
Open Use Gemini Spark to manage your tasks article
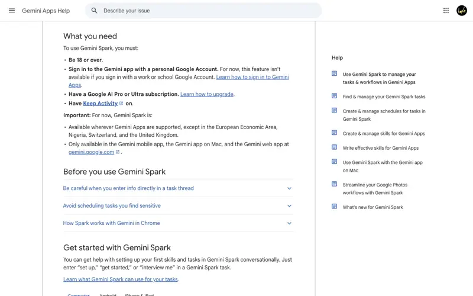[379, 78]
